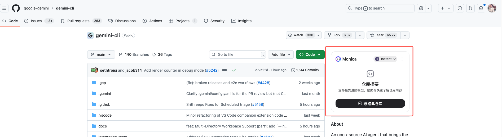Click the repository summary code icon
The image size is (502, 137).
[370, 74]
